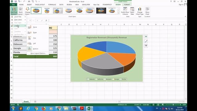Switch to Page Break Preview in status bar
The image size is (197, 111).
[163, 105]
